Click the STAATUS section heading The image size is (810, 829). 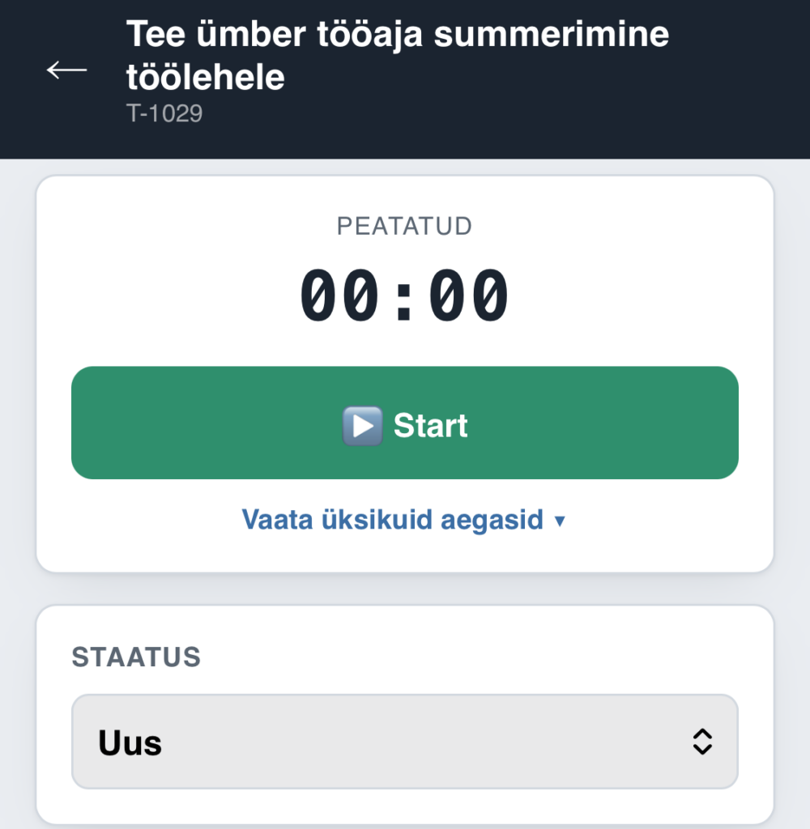(x=137, y=657)
